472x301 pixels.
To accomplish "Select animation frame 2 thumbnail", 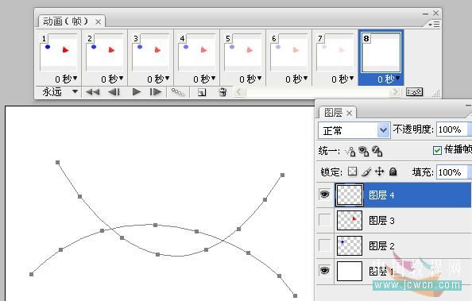I will click(x=104, y=52).
